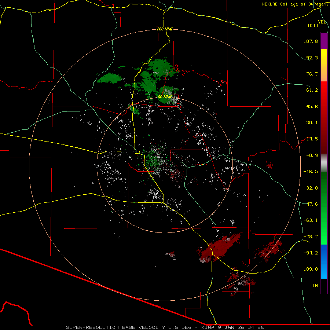Click the 92.3 legend value
The width and height of the screenshot is (330, 330).
[x=312, y=58]
